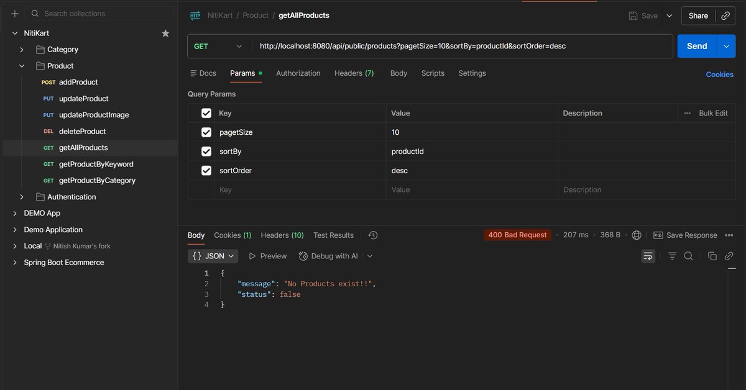The image size is (746, 390).
Task: Click the copy response icon
Action: (712, 256)
